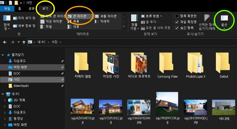237x129 pixels.
Task: Switch to the 공유 tab
Action: [x=32, y=9]
